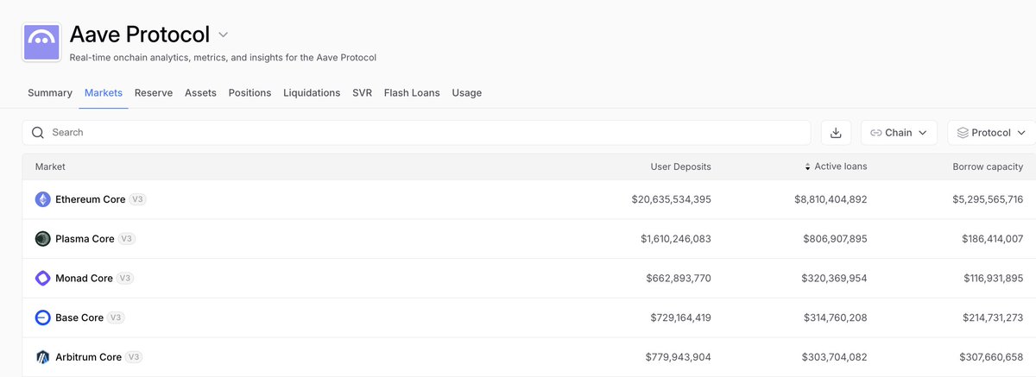This screenshot has height=377, width=1036.
Task: Open the Monad Core market link
Action: coord(84,279)
